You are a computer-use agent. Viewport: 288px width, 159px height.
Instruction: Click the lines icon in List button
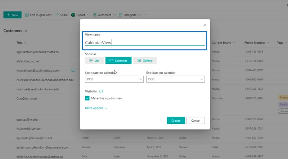click(91, 61)
